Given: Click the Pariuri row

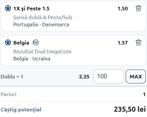Looking at the screenshot, I should pos(73,94).
